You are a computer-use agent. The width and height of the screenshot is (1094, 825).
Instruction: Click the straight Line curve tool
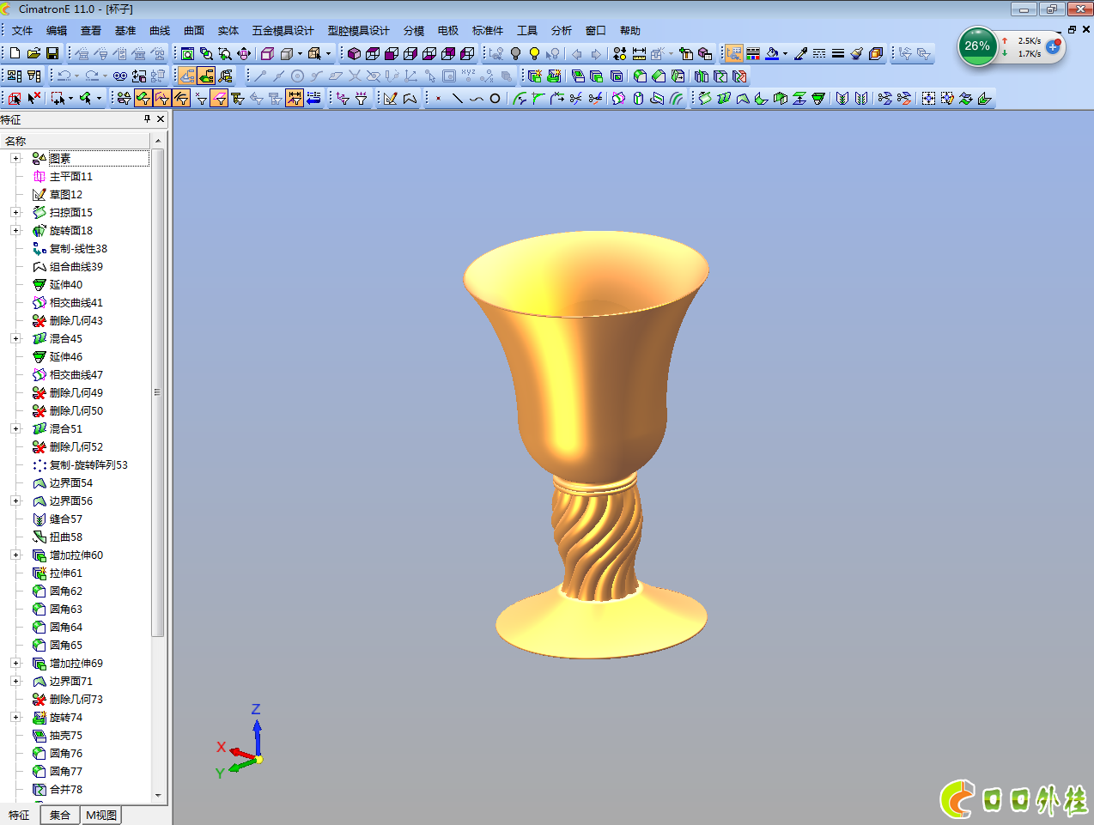point(457,99)
